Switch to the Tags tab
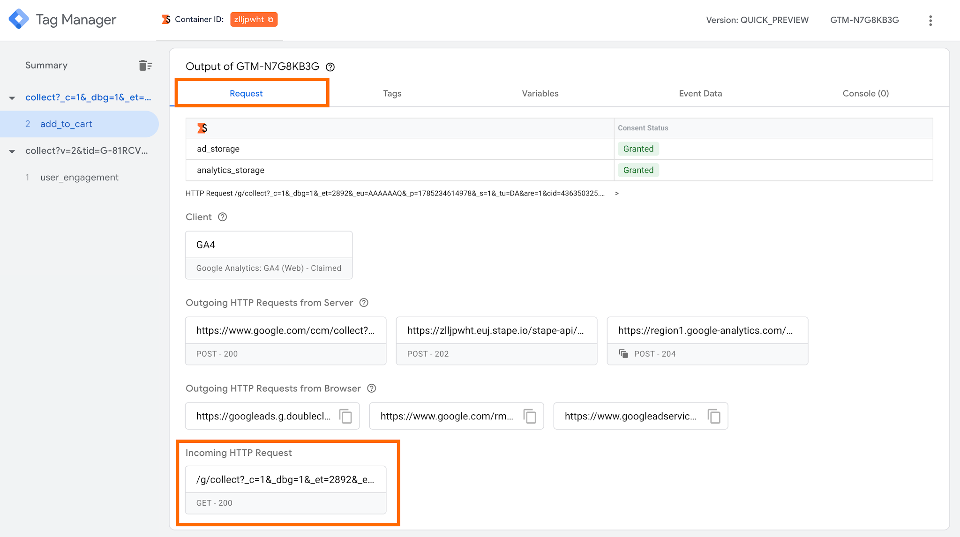This screenshot has height=537, width=960. [392, 93]
